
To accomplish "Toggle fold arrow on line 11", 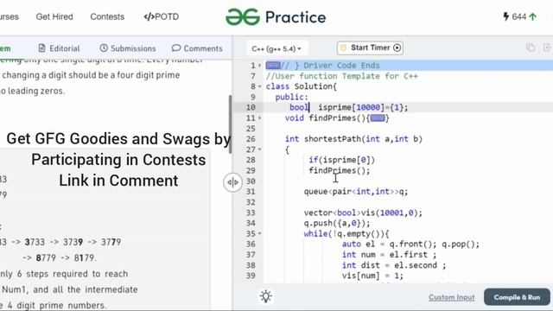I will coord(260,118).
